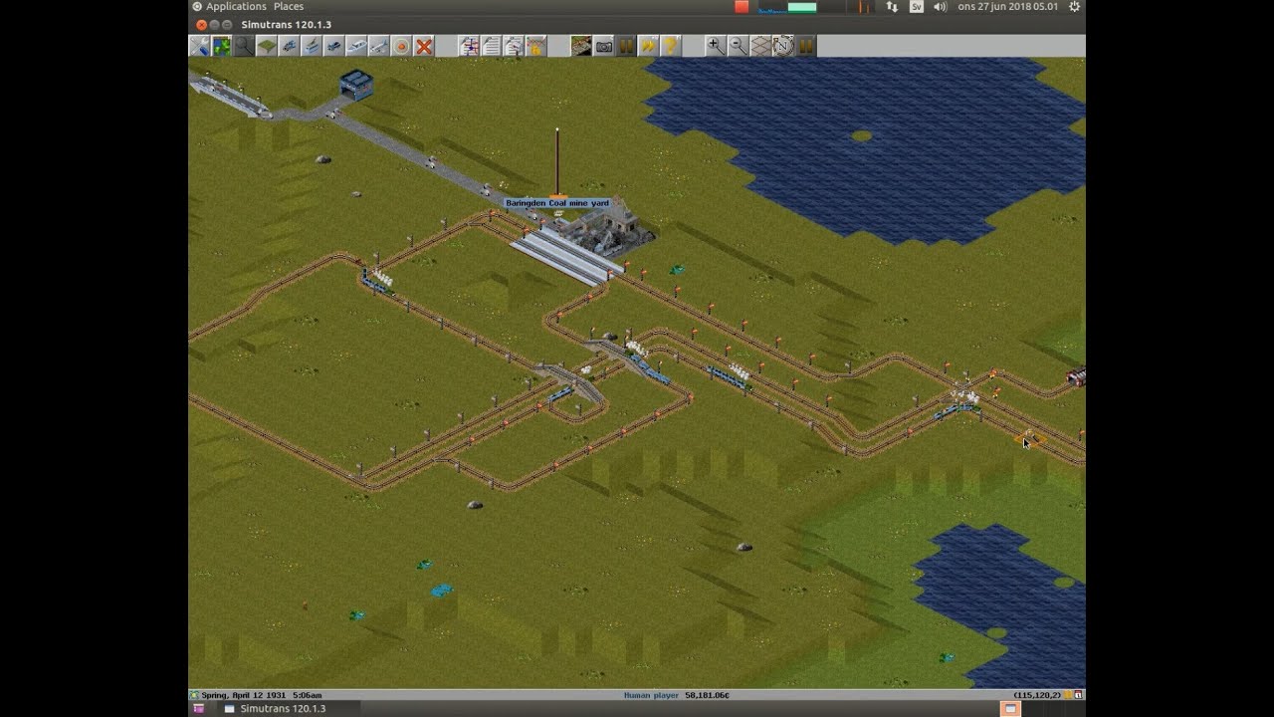This screenshot has width=1274, height=717.
Task: Zoom out with minus magnifier
Action: (739, 46)
